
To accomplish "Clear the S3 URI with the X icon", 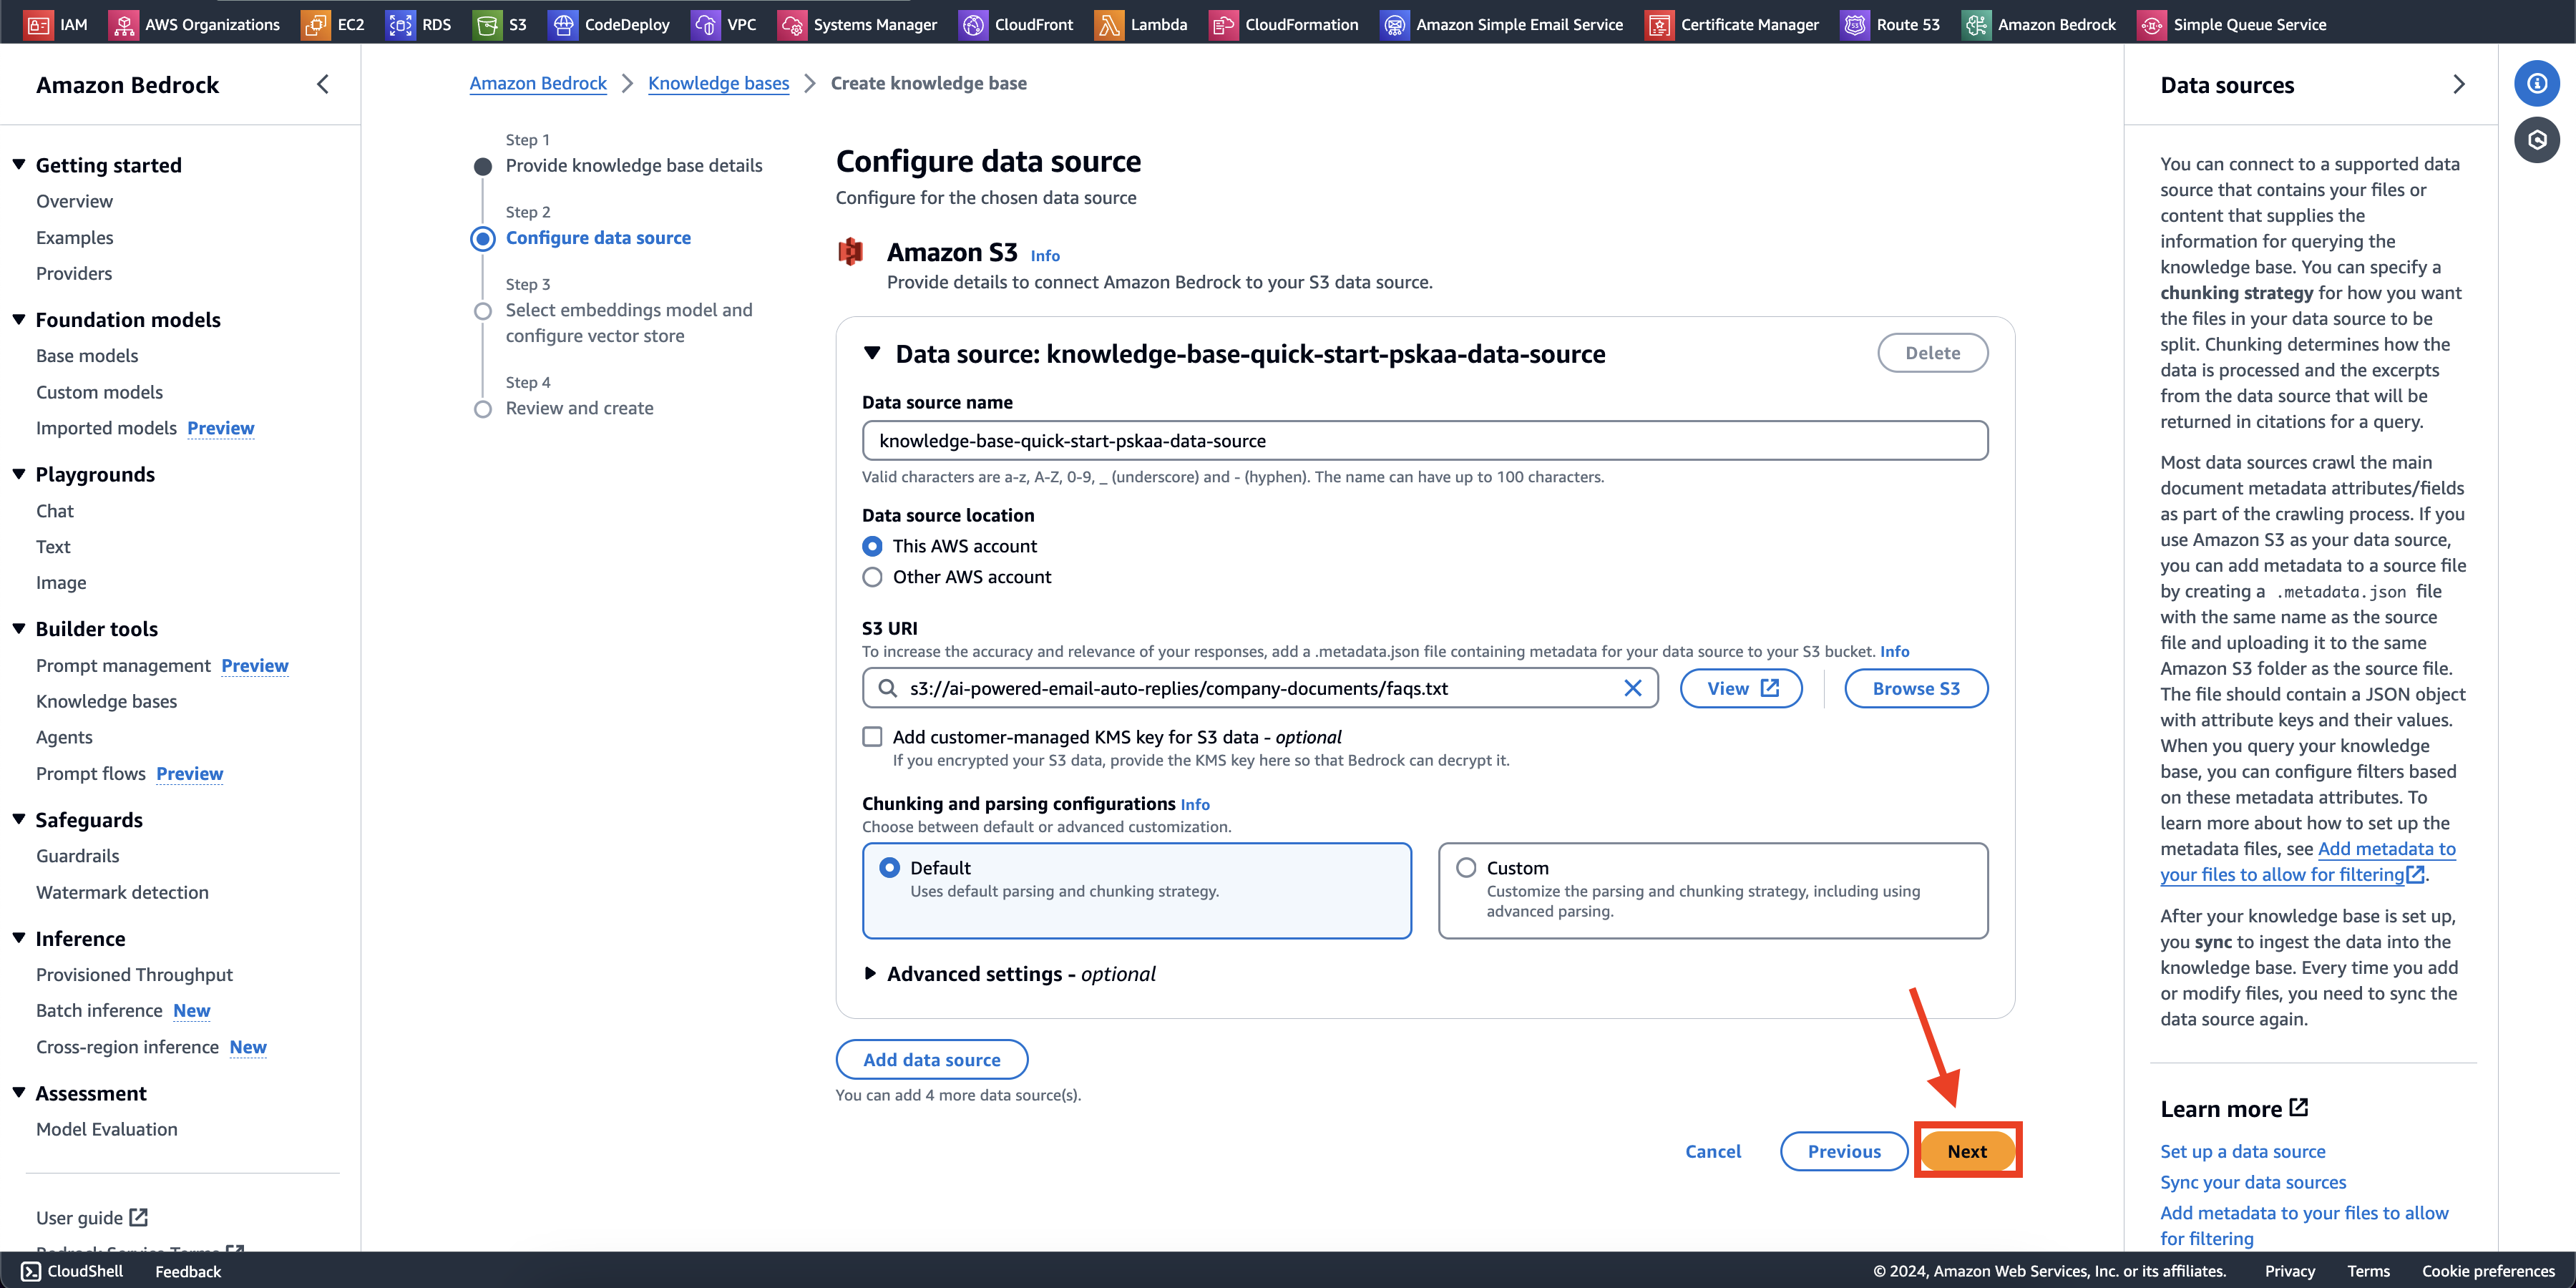I will pos(1633,688).
